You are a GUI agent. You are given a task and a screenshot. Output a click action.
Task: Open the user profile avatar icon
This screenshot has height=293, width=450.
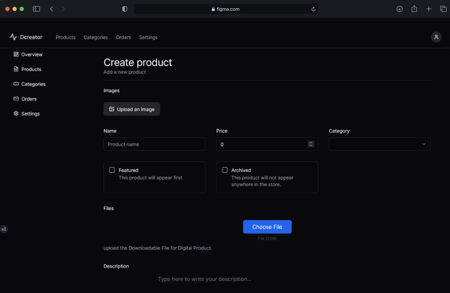[x=436, y=37]
